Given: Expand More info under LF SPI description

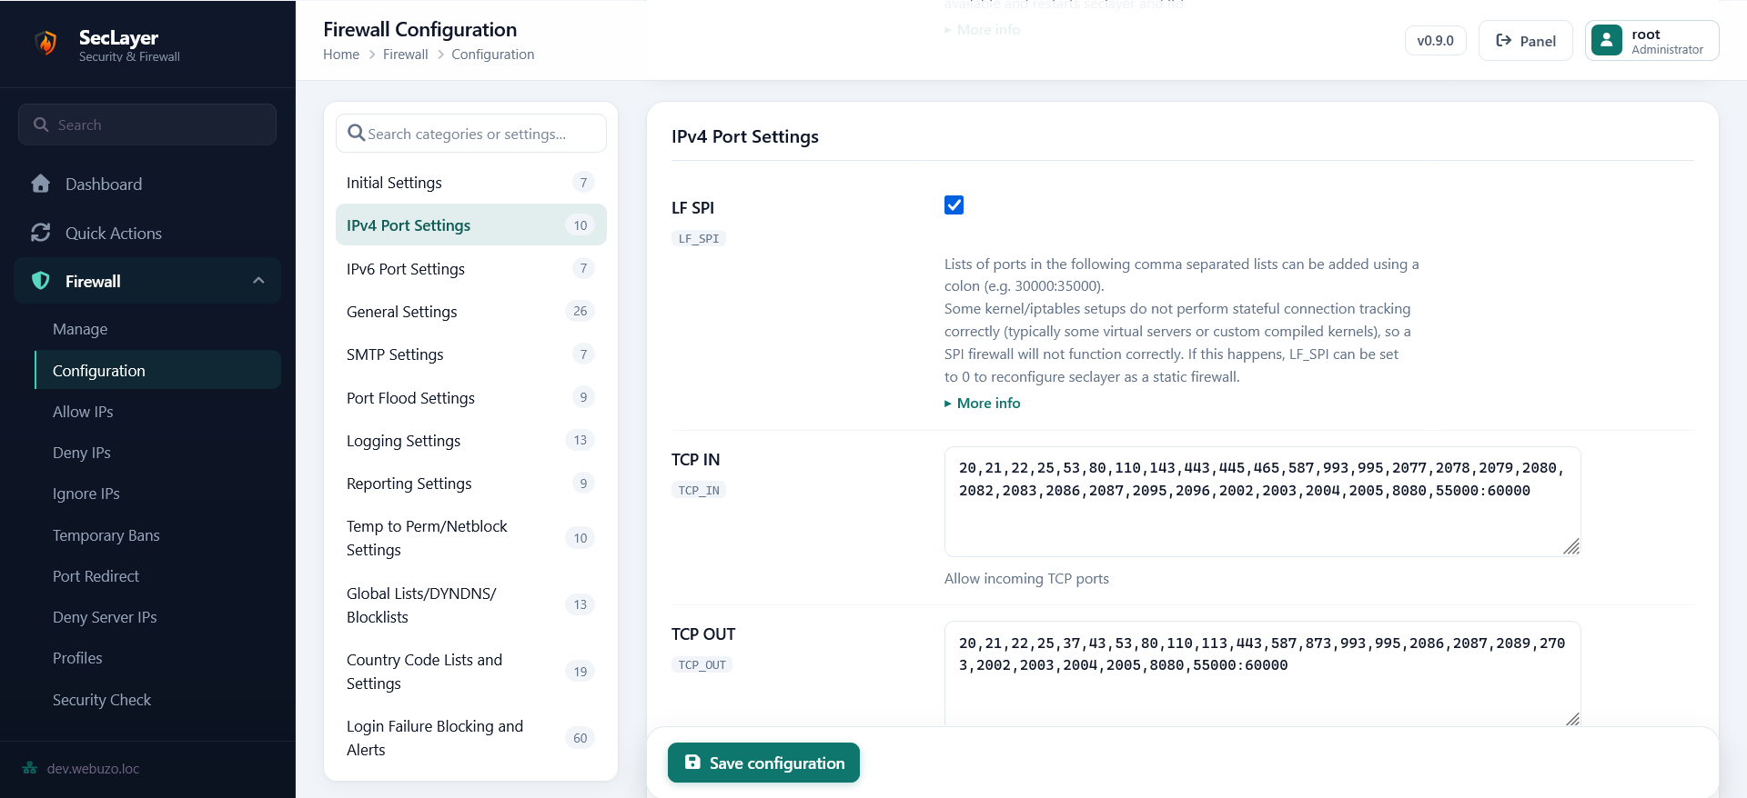Looking at the screenshot, I should pyautogui.click(x=983, y=403).
